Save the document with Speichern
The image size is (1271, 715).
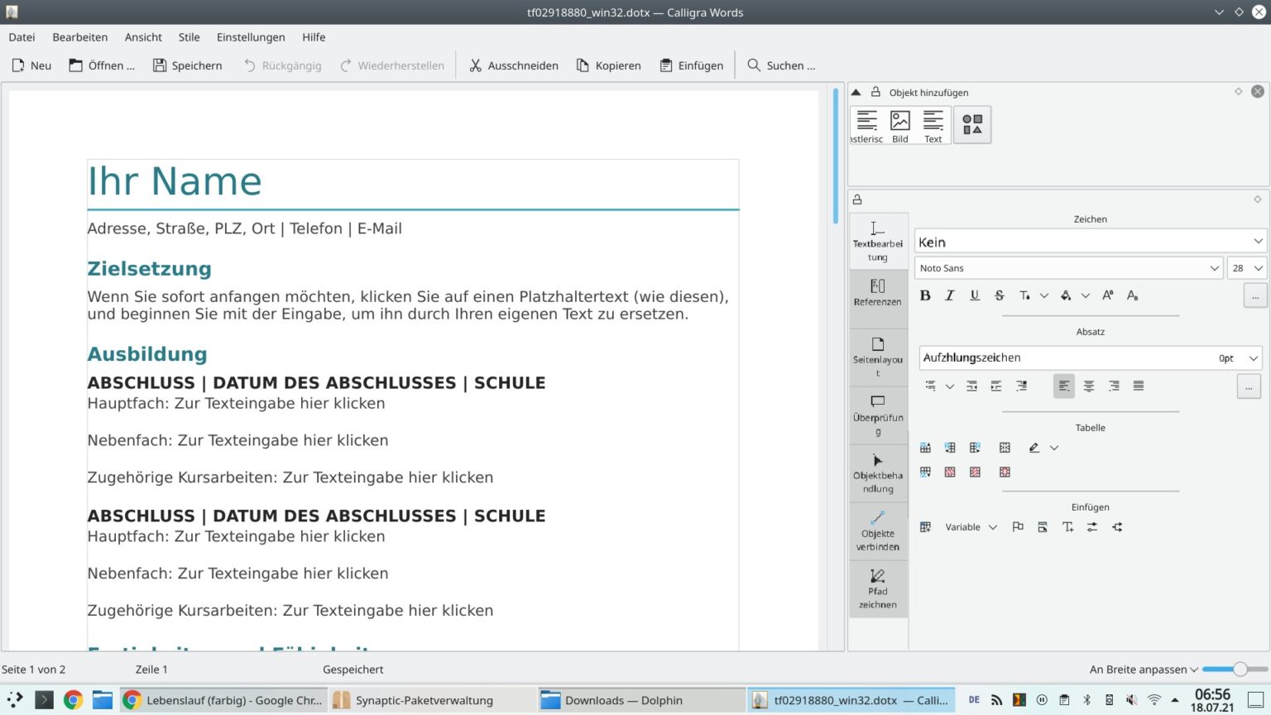187,65
